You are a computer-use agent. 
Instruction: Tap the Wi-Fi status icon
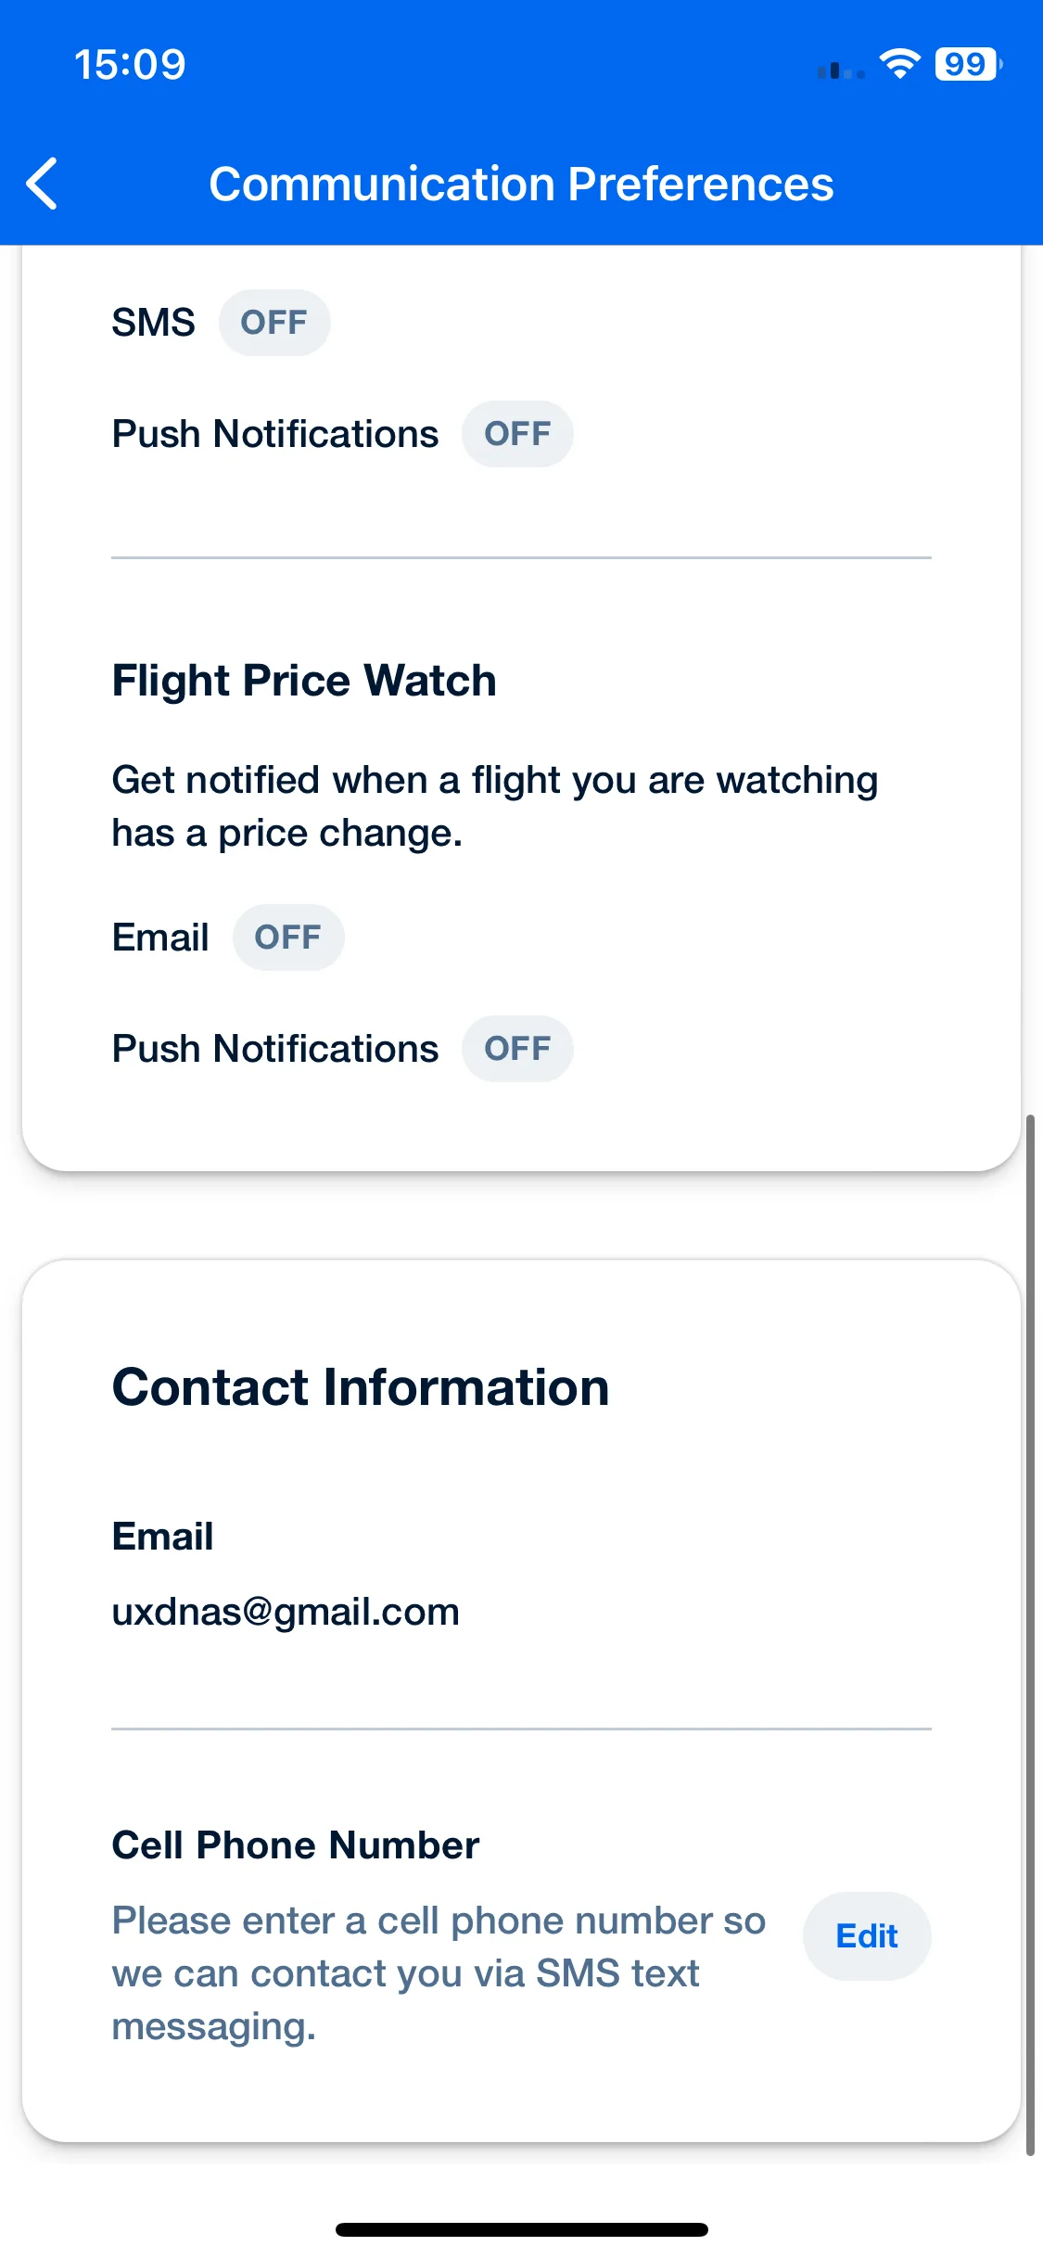[x=899, y=64]
